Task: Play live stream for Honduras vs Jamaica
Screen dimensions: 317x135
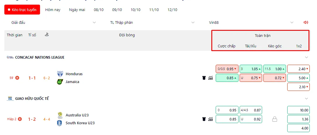Action: pos(17,78)
